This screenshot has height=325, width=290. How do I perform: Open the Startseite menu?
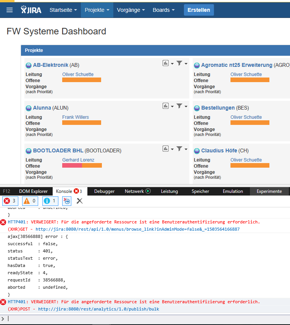63,10
